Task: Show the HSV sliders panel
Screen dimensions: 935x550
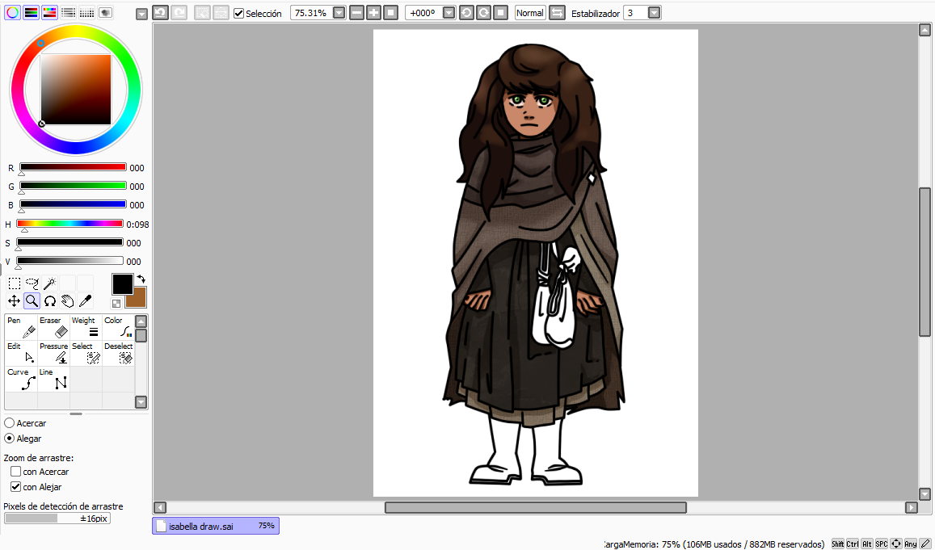Action: 49,12
